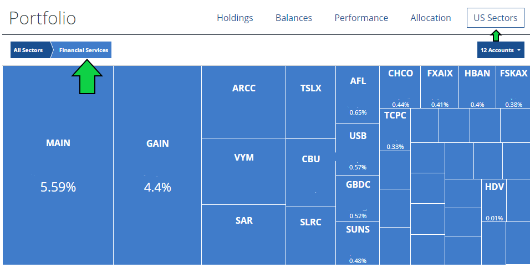Screen dimensions: 530x268
Task: Select the MAIN treemap tile
Action: point(58,165)
